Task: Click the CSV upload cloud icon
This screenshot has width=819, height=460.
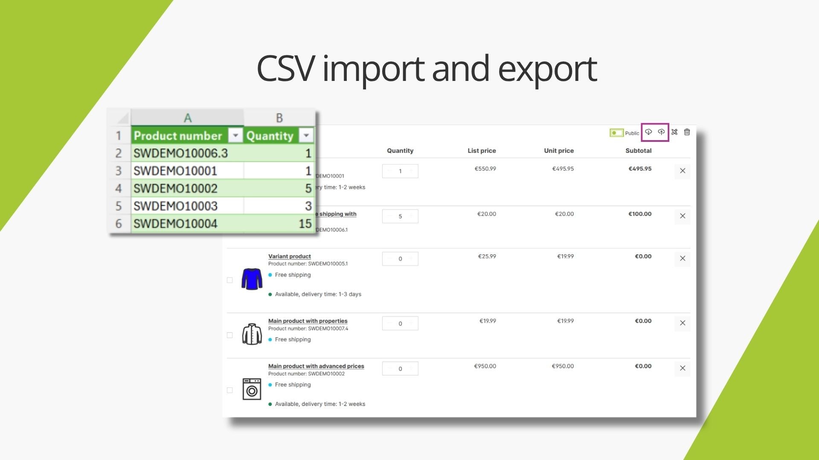Action: pos(661,132)
